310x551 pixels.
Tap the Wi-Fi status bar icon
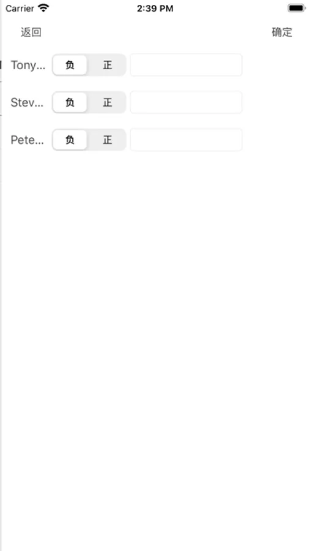[43, 8]
